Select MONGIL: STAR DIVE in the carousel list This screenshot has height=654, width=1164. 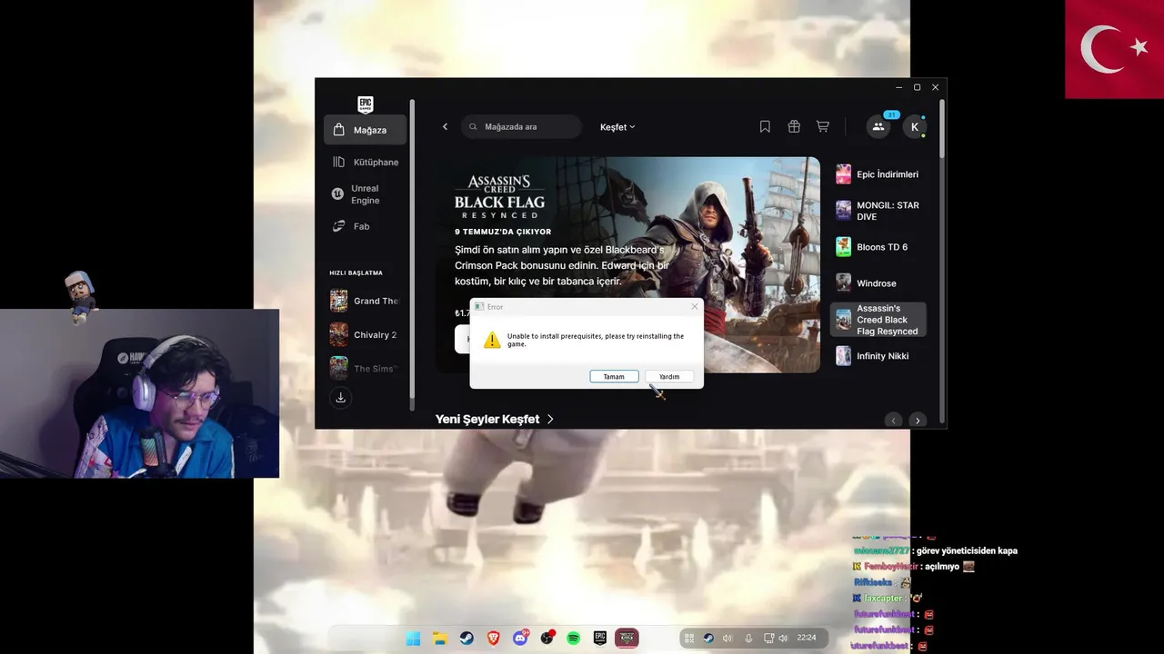click(x=878, y=211)
